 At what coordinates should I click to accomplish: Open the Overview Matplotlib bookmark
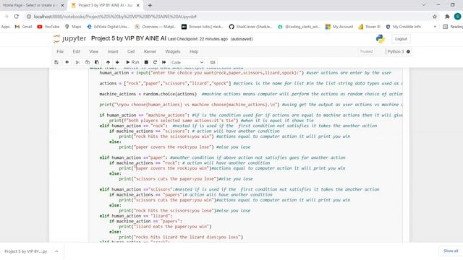point(156,27)
